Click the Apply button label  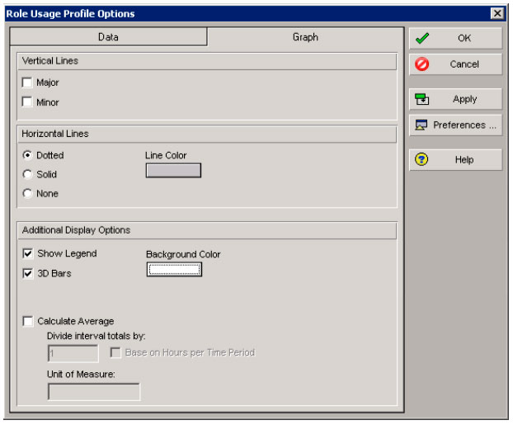coord(464,99)
